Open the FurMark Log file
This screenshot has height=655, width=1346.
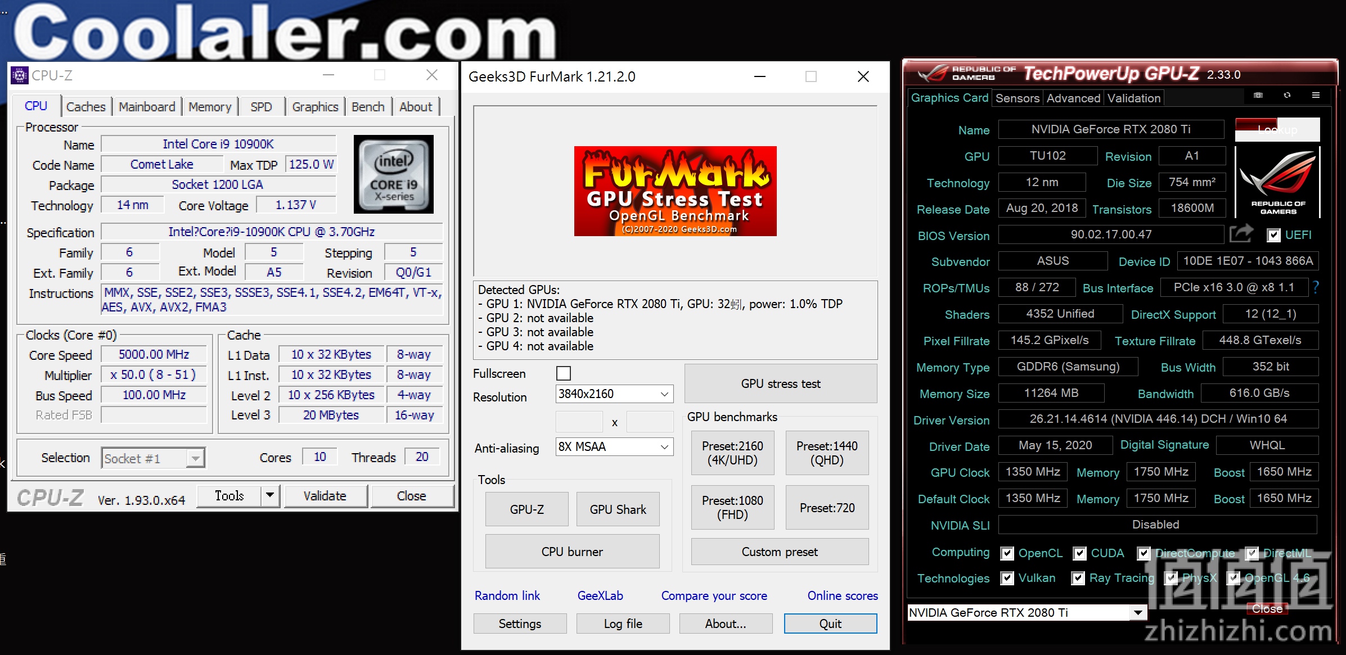(x=623, y=624)
